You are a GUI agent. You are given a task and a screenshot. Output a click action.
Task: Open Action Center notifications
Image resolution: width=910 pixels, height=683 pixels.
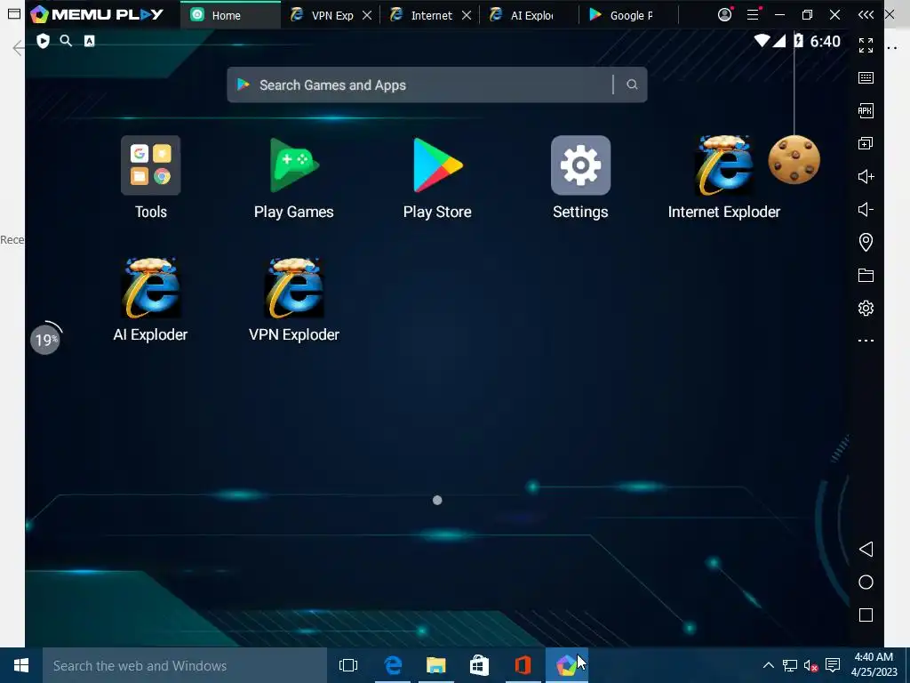click(833, 665)
